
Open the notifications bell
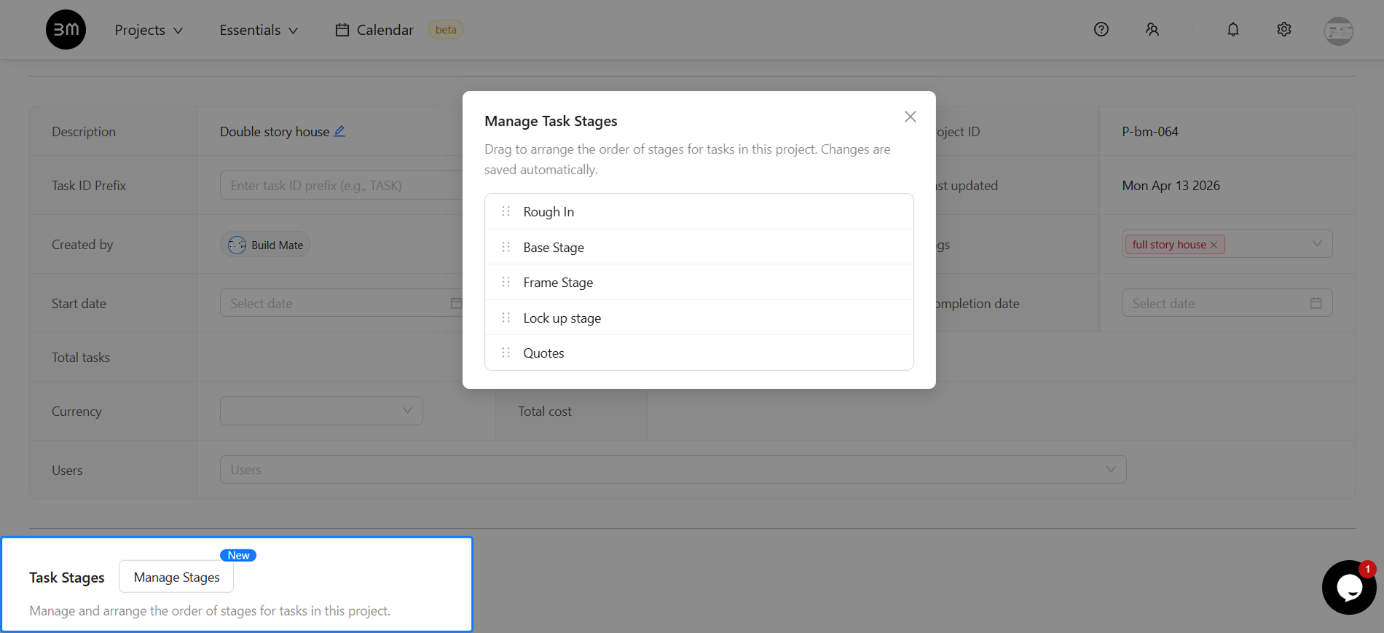1232,29
